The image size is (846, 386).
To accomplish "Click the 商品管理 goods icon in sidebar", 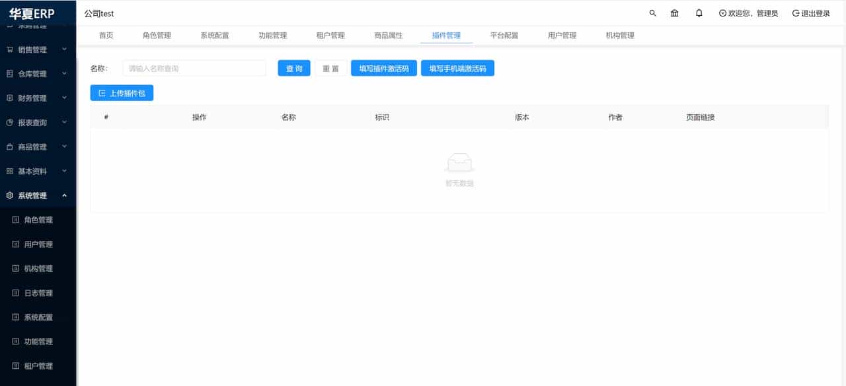I will 9,146.
